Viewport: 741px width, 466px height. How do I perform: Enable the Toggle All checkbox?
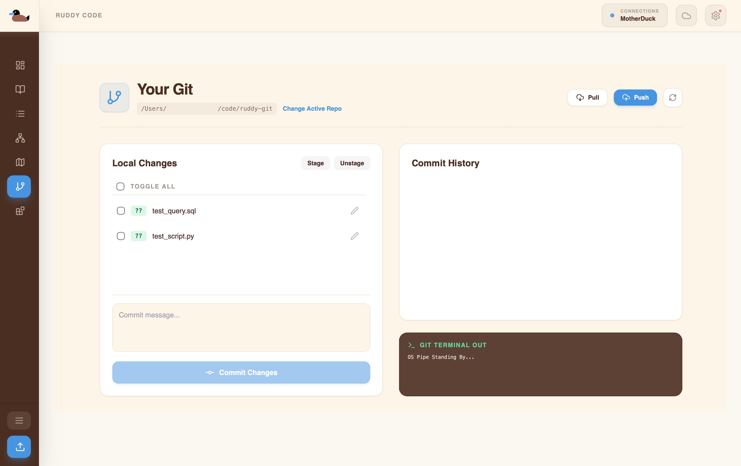click(x=120, y=186)
